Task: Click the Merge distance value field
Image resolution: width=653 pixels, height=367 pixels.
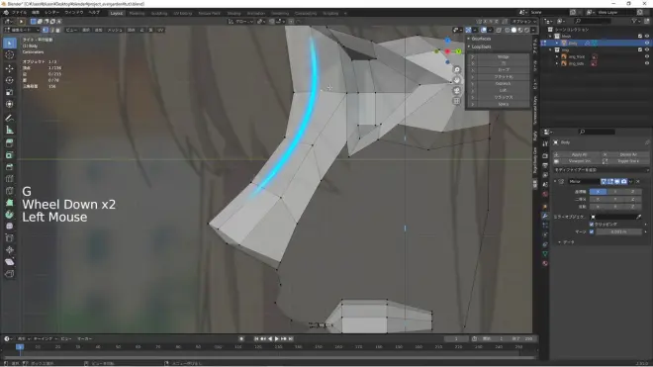Action: 618,231
